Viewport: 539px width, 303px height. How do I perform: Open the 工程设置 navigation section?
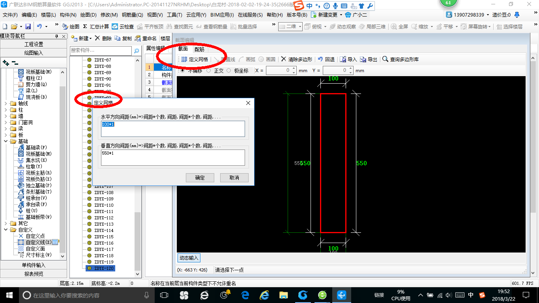click(34, 44)
